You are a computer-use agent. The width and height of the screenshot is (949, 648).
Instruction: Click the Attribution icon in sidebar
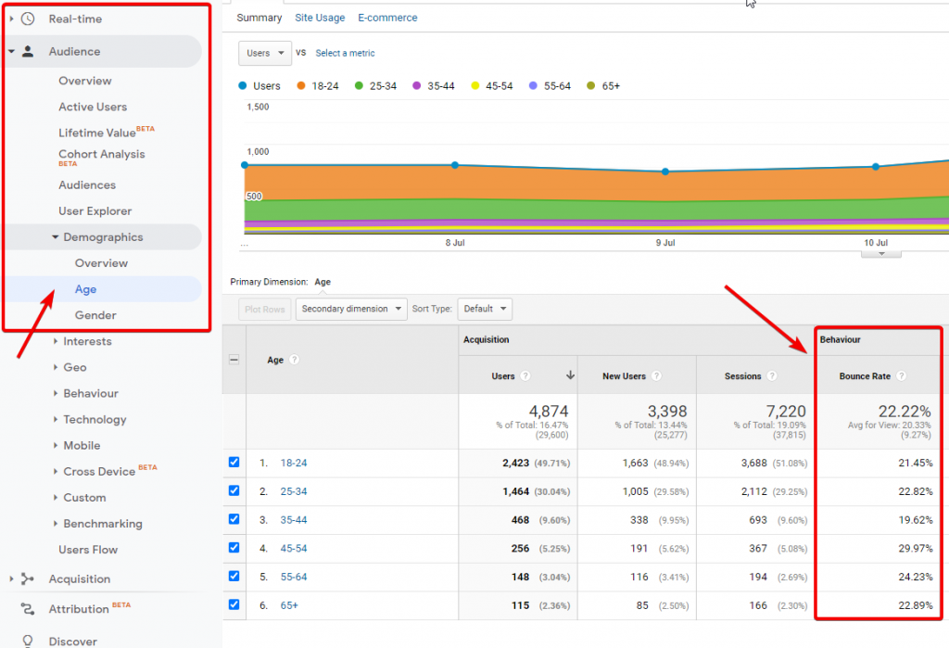(28, 609)
